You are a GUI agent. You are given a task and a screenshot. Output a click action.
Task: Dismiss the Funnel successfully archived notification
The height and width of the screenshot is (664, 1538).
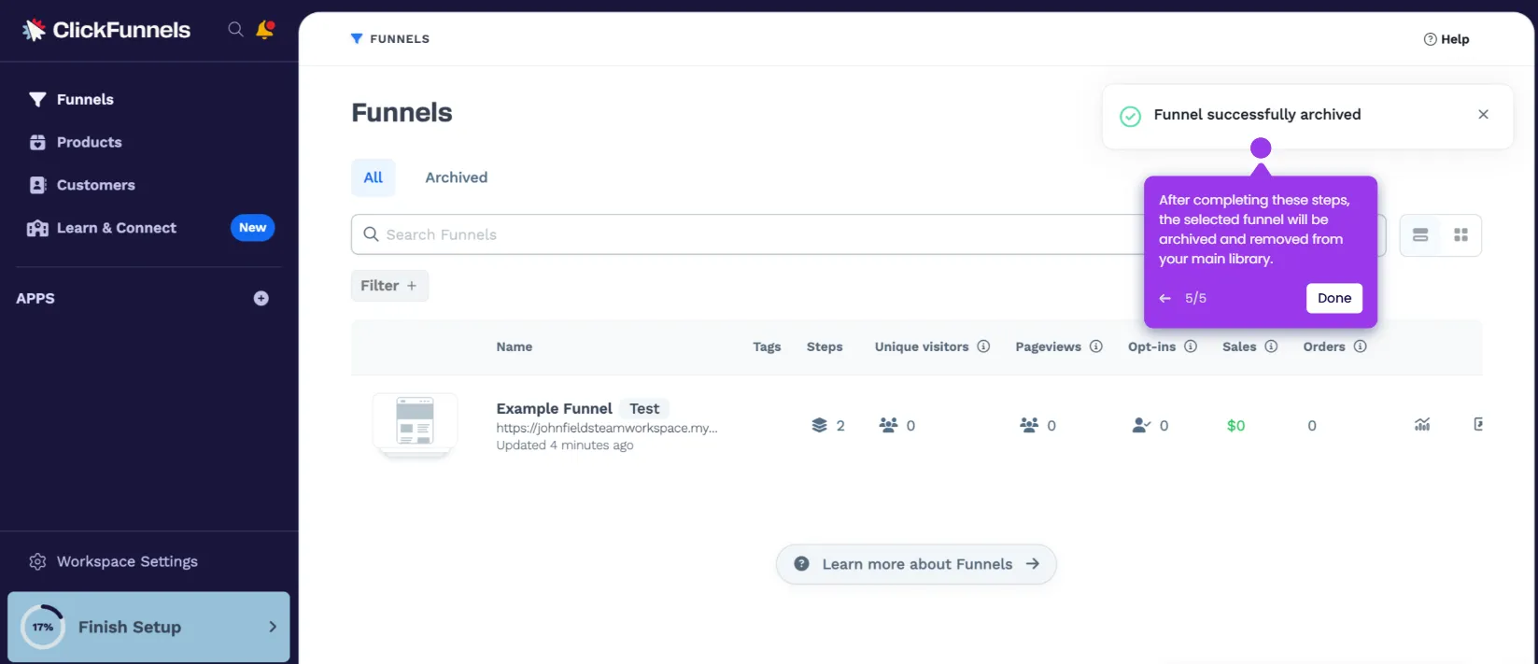point(1483,115)
